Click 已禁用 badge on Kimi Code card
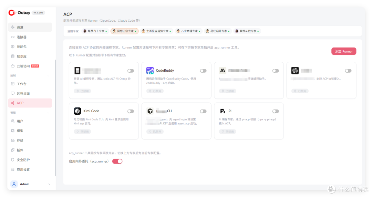This screenshot has height=197, width=372. coord(82,132)
